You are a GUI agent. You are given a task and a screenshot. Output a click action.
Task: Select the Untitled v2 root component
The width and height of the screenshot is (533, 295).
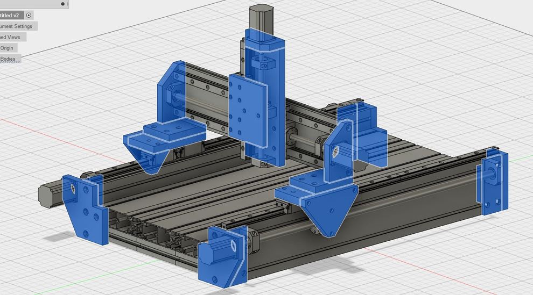pos(10,16)
